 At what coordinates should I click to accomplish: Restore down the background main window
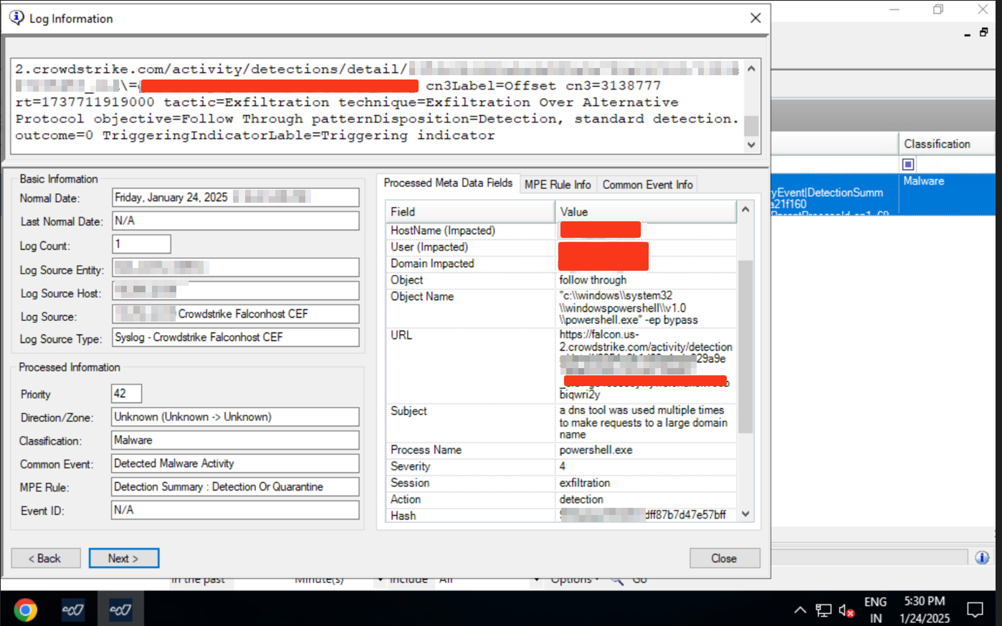coord(938,9)
